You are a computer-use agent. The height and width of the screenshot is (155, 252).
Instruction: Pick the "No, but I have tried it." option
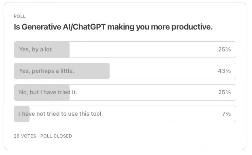(x=125, y=92)
